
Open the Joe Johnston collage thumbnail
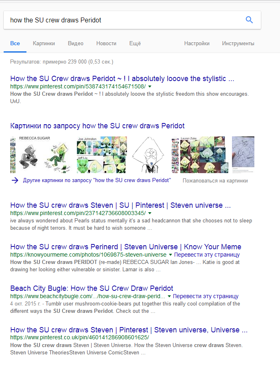pos(102,155)
